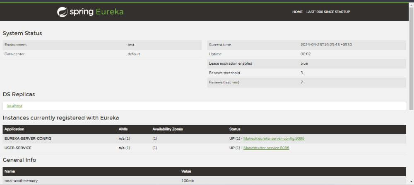Click the total-avail-memory row name
414x185 pixels.
(x=21, y=181)
